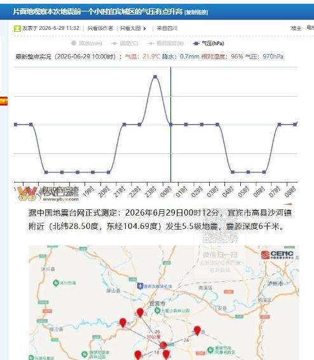
Task: Click the orange badge icon on left edge
Action: pyautogui.click(x=4, y=101)
